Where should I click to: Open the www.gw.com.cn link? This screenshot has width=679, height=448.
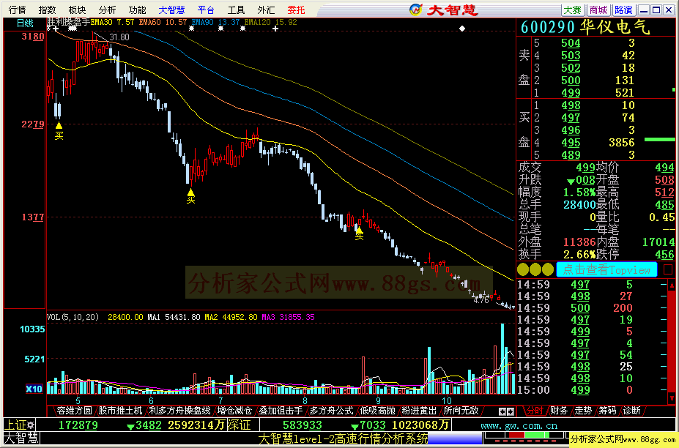(x=519, y=425)
